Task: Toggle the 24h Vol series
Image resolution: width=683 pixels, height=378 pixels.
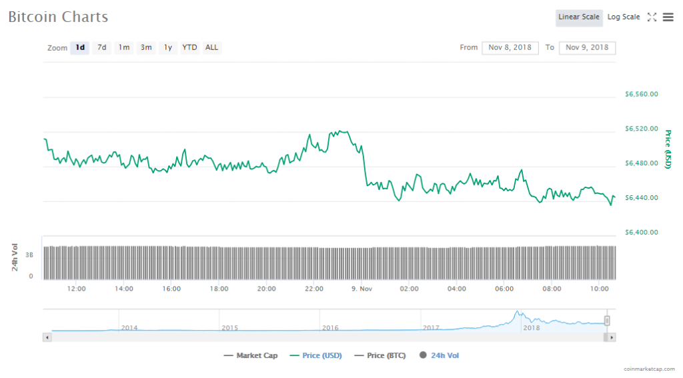Action: point(439,355)
